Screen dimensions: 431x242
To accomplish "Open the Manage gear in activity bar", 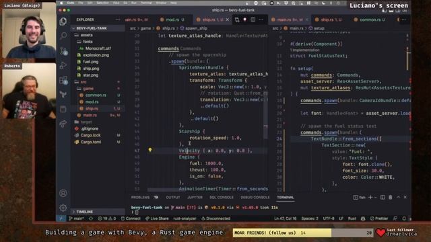I will click(63, 208).
